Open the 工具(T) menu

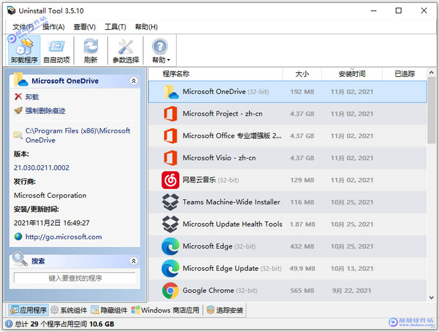(x=115, y=27)
